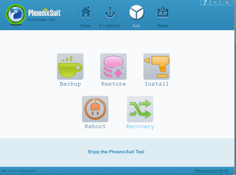Click the Backup text label
236x175 pixels.
(70, 84)
